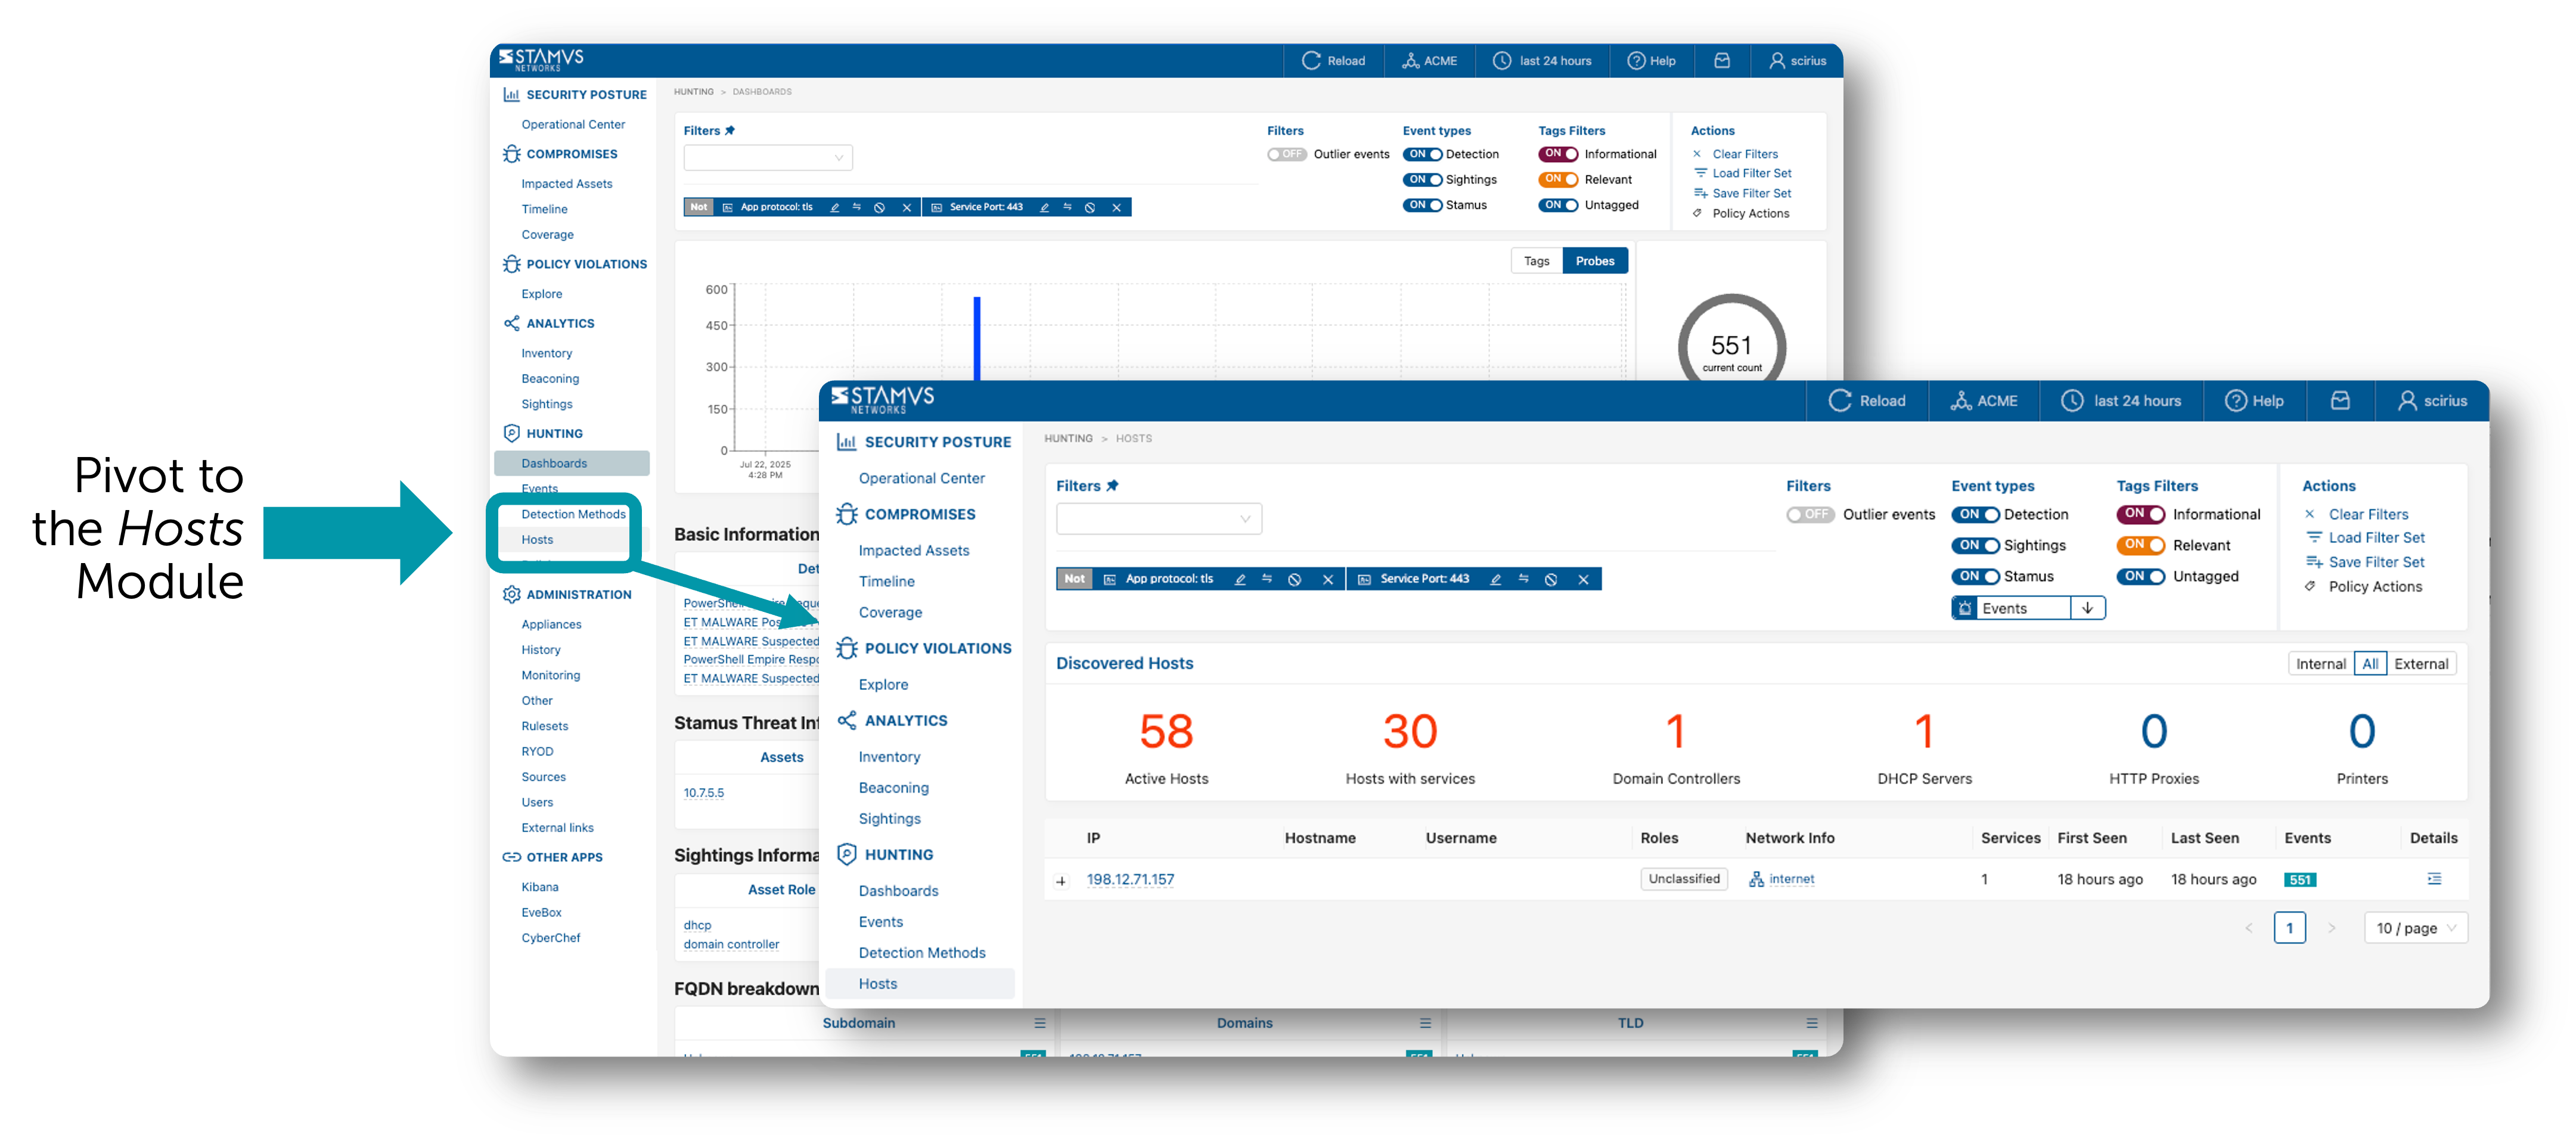Viewport: 2576px width, 1141px height.
Task: Expand the 198.12.71.157 row with plus icon
Action: pos(1061,881)
